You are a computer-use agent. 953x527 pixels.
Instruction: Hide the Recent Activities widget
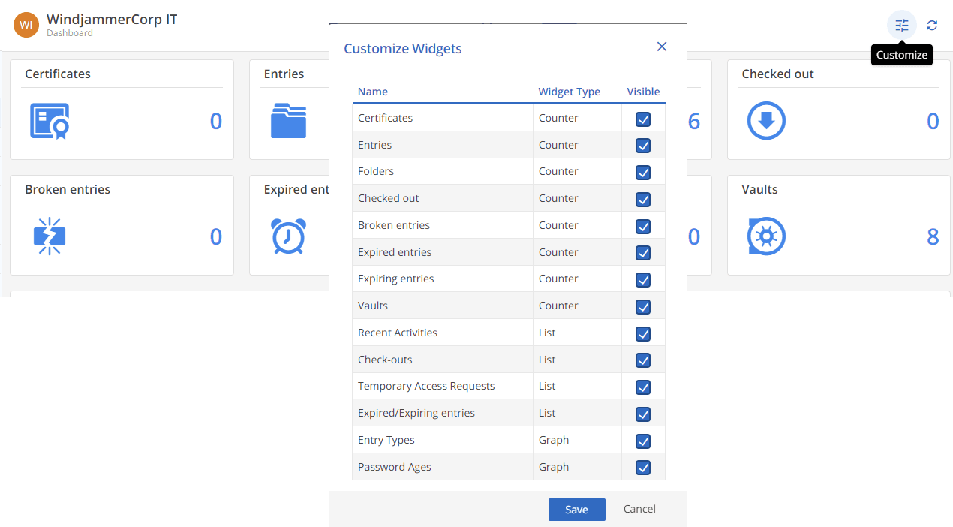pyautogui.click(x=643, y=333)
